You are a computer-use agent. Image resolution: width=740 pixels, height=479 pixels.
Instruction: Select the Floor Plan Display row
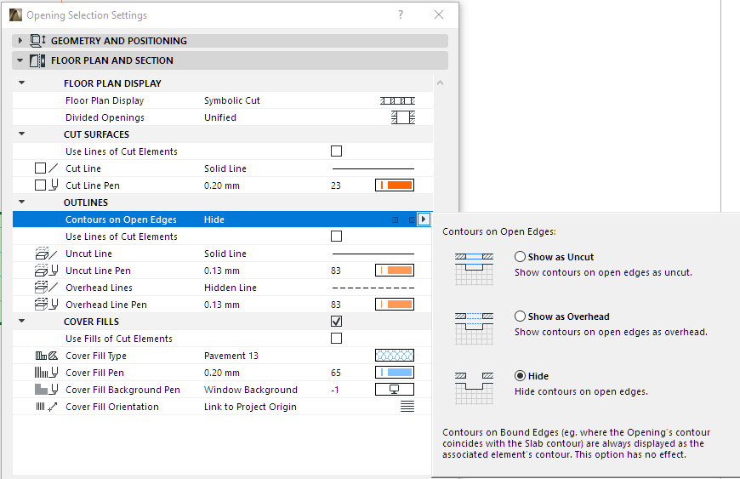[x=222, y=100]
